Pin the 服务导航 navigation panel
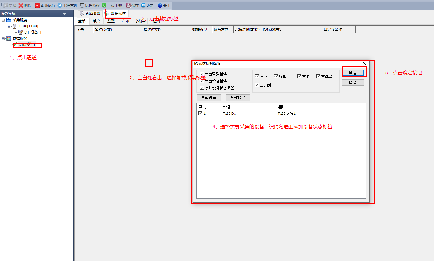This screenshot has width=434, height=261. click(x=64, y=13)
